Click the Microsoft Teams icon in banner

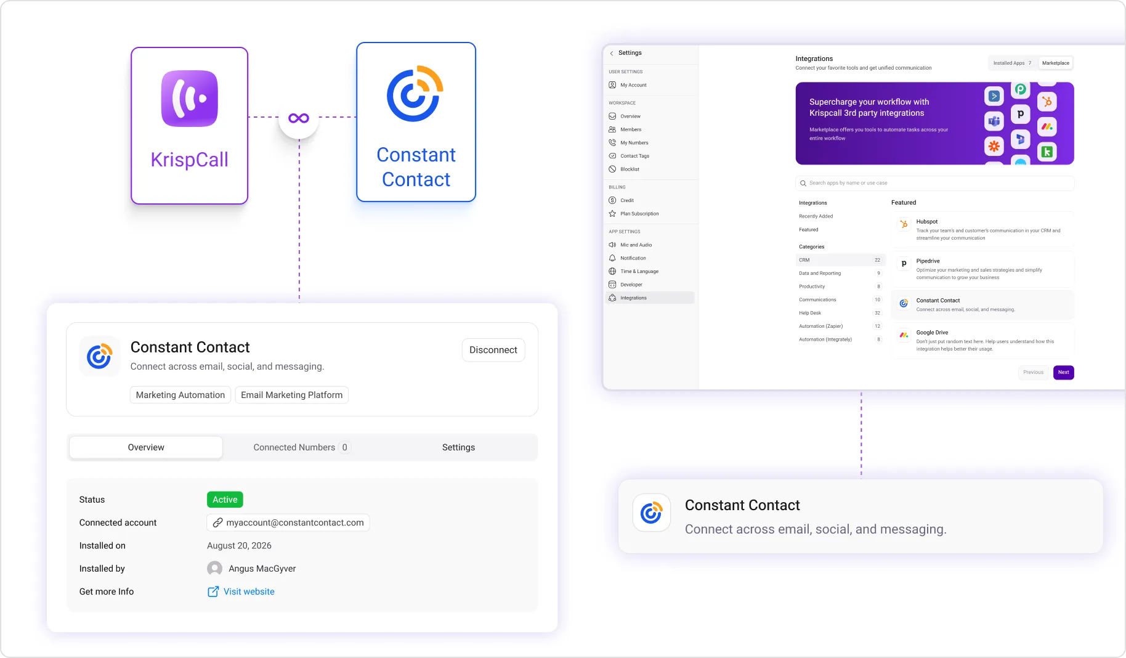pos(994,121)
